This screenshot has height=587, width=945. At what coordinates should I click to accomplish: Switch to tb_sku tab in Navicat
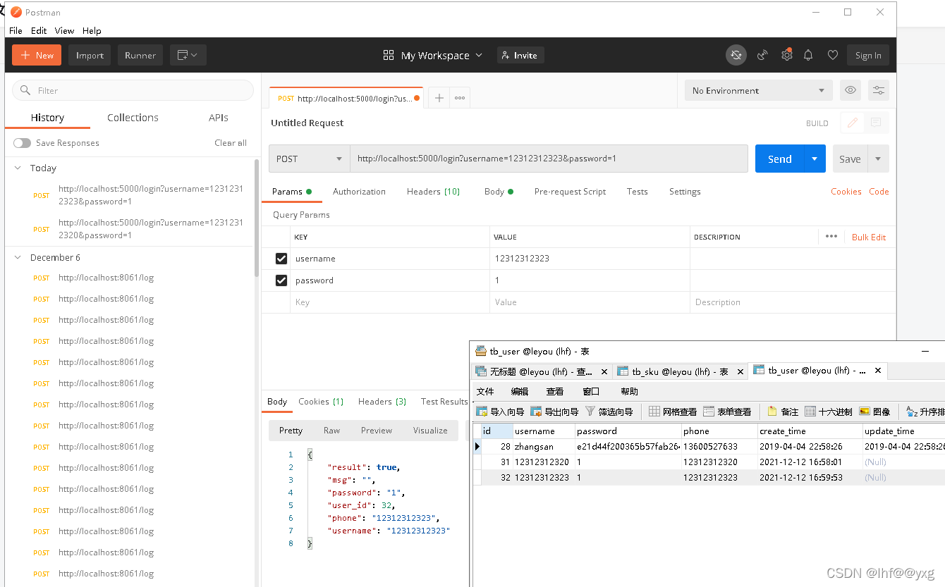pyautogui.click(x=679, y=371)
